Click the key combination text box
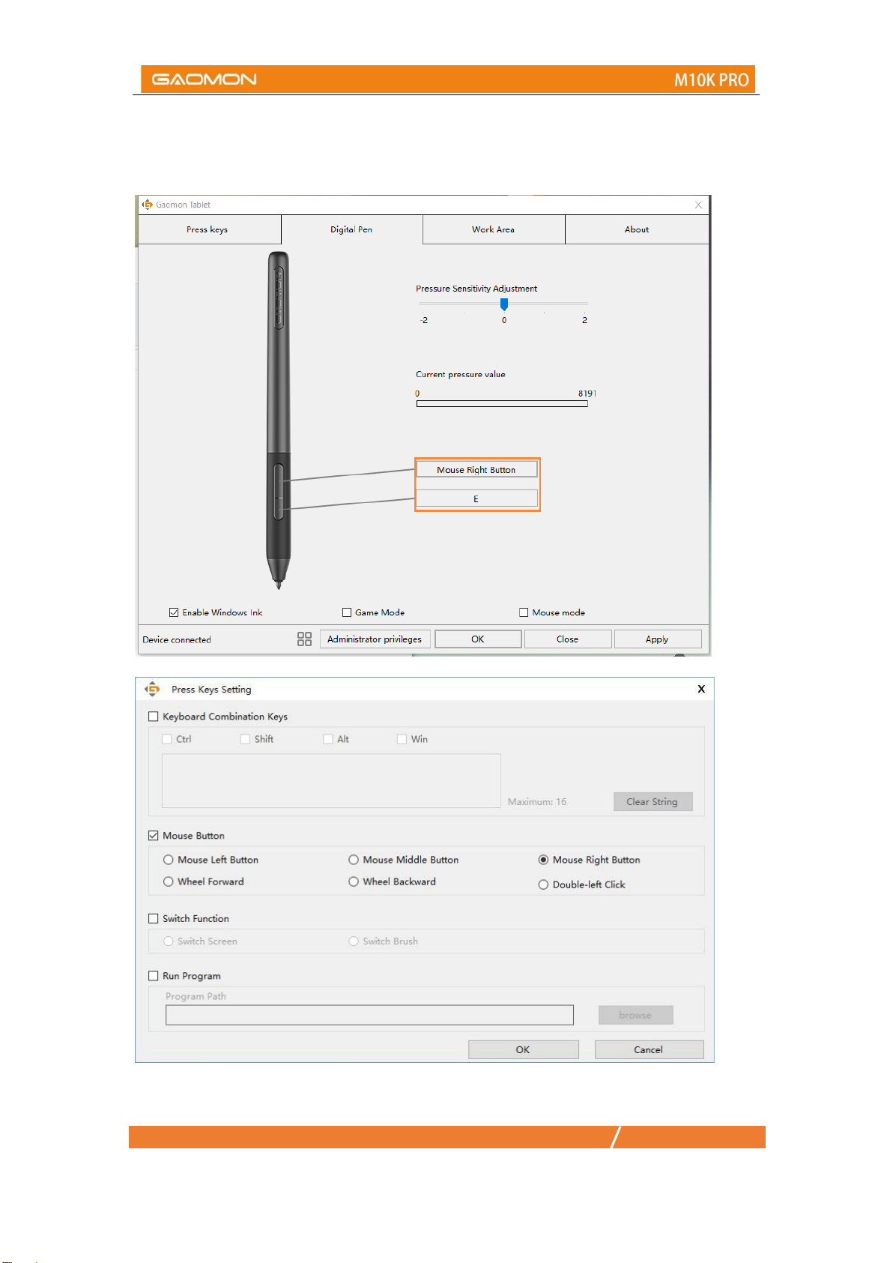 331,780
